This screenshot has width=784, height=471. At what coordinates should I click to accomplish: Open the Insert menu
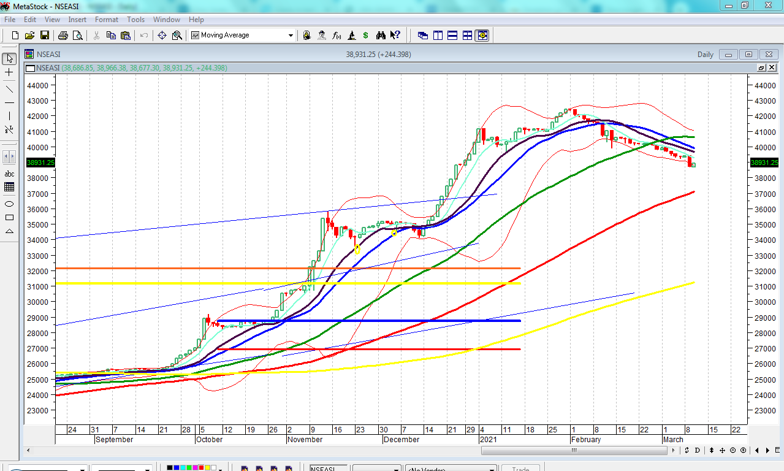coord(77,20)
